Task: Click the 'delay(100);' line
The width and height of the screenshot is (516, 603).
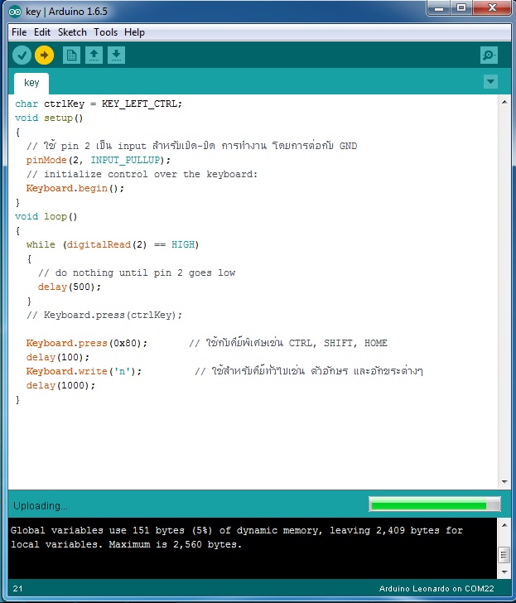Action: [x=58, y=357]
